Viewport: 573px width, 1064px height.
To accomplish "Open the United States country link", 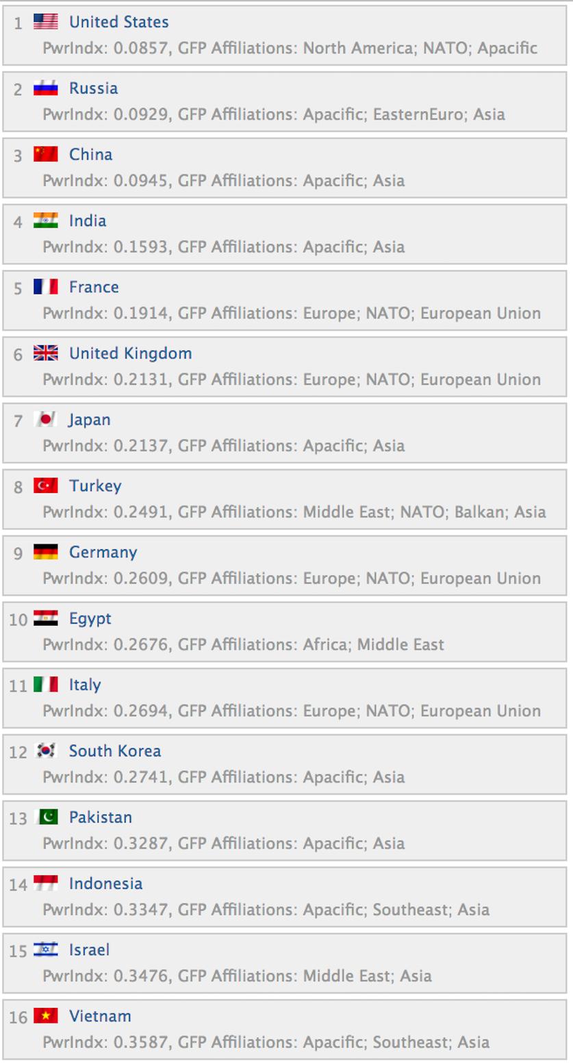I will [x=118, y=22].
